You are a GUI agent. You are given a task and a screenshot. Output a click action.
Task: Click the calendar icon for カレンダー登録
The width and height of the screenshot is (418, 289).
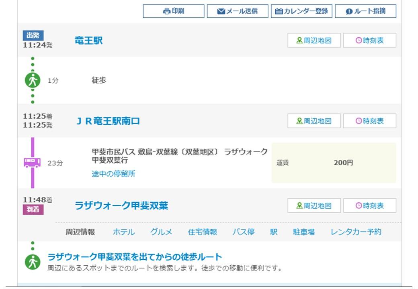279,12
